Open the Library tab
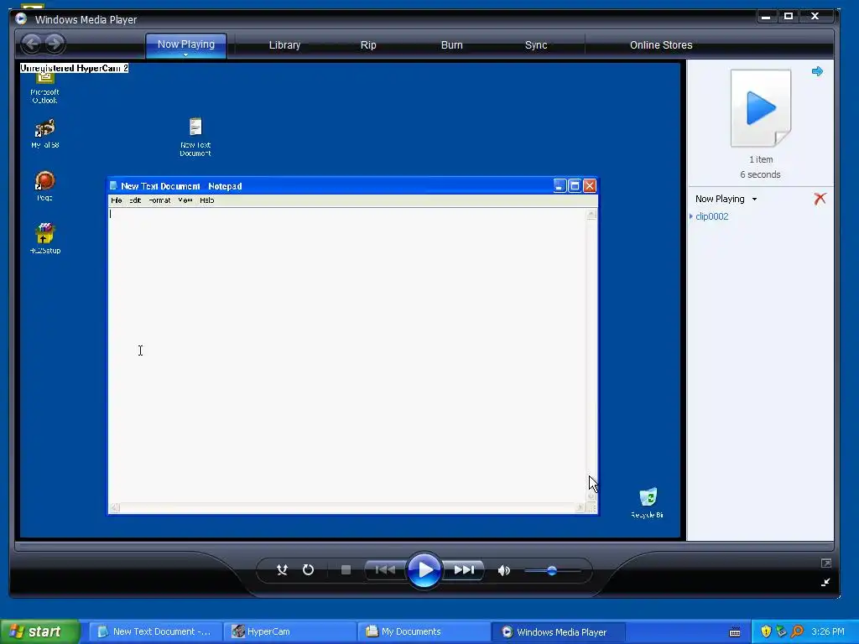This screenshot has width=859, height=644. (284, 45)
